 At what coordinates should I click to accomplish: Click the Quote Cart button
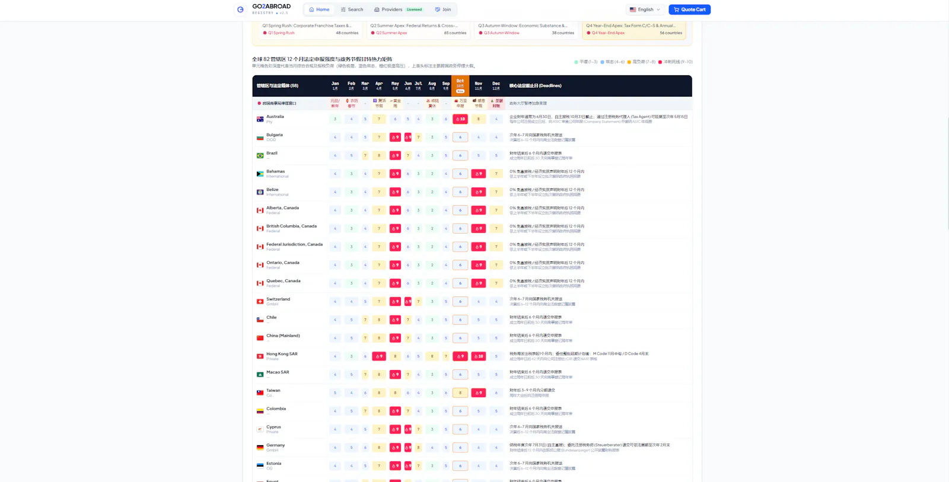[x=689, y=9]
